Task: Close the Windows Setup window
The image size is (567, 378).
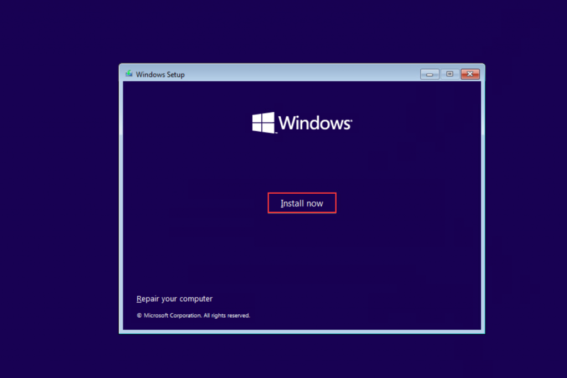Action: 470,74
